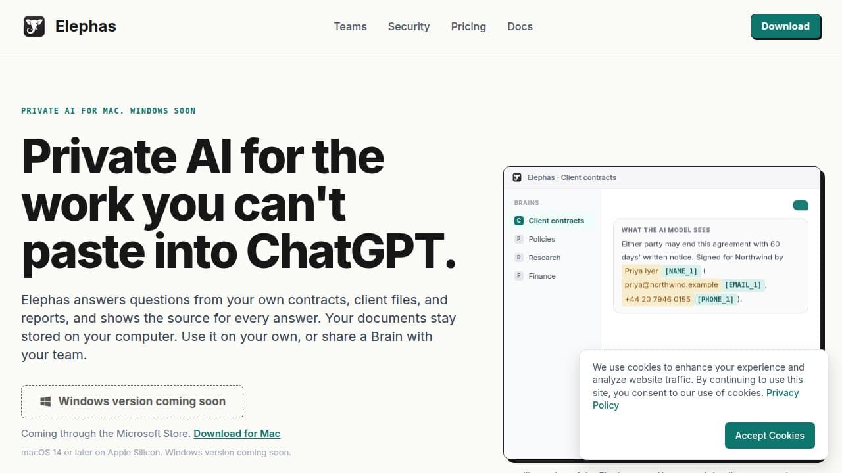Screen dimensions: 842x473
Task: Open the Teams nav item
Action: (x=350, y=26)
